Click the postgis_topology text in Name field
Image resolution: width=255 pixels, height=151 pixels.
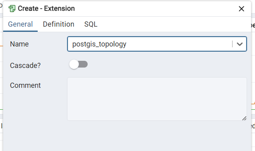point(99,44)
